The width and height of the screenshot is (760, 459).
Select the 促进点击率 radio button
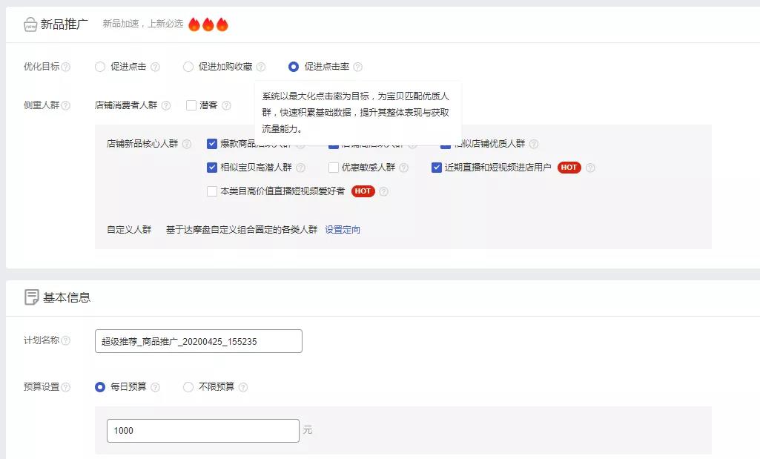coord(293,67)
